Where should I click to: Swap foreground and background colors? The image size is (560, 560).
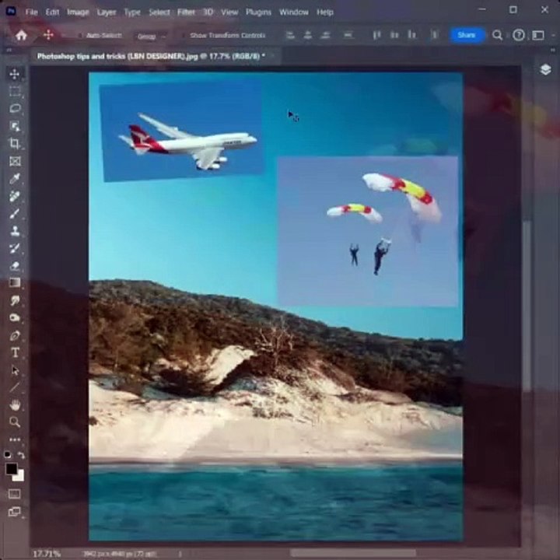click(22, 455)
